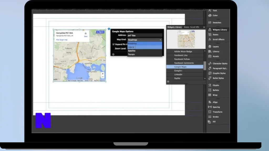Open the Align panel icon
The image size is (269, 151).
coord(210,102)
